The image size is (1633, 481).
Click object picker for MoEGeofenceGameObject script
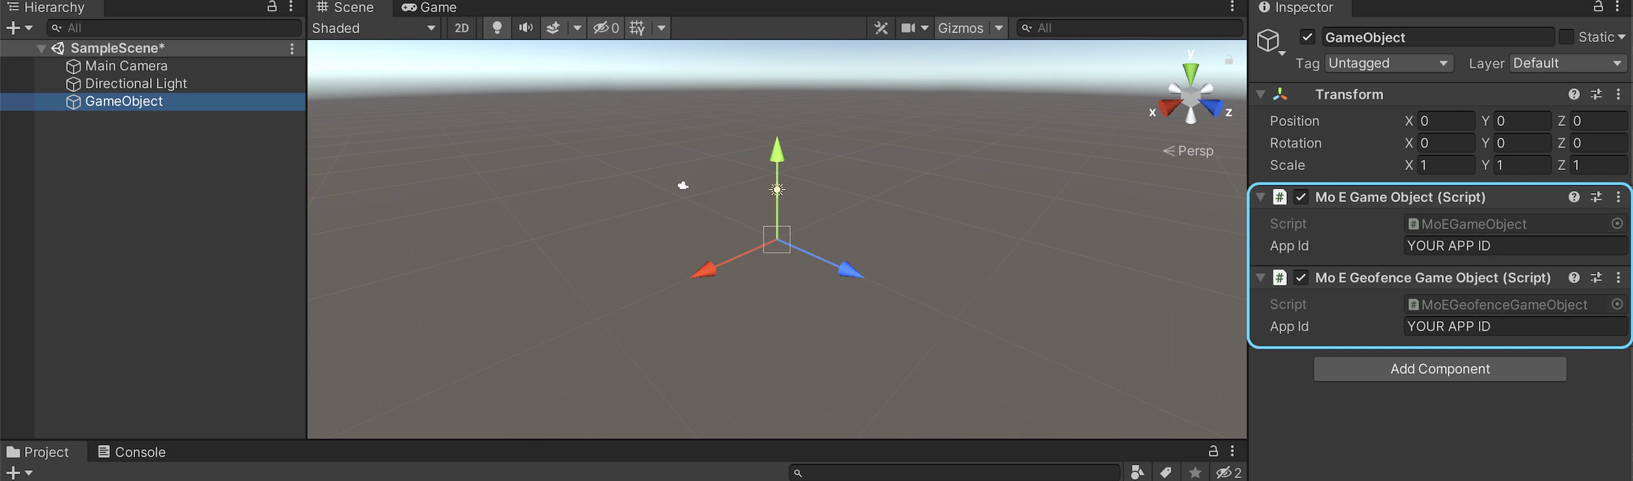[1617, 304]
